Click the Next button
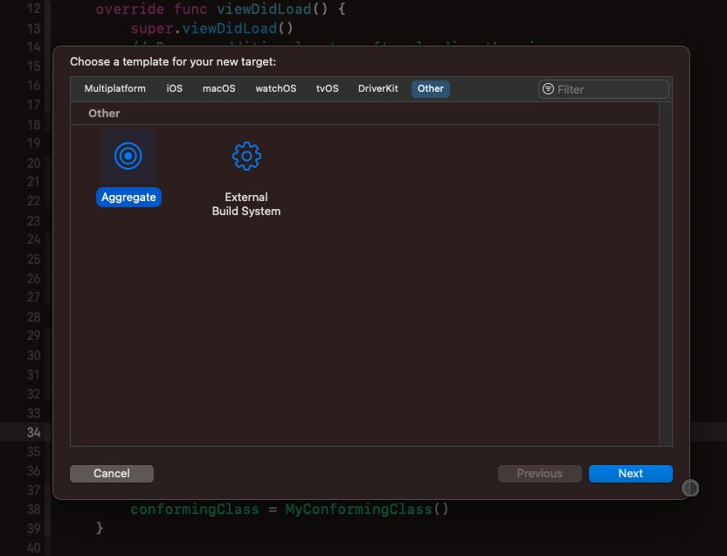The width and height of the screenshot is (727, 556). (x=631, y=474)
